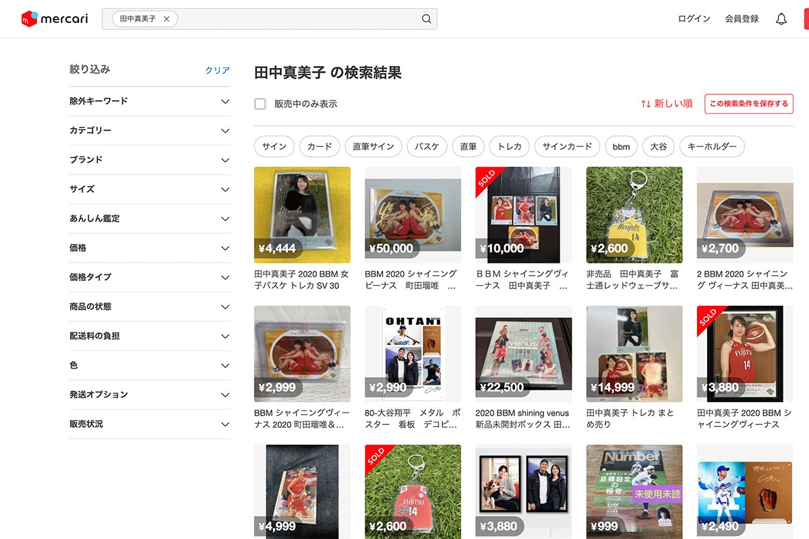Click the search magnifier icon
809x539 pixels.
pos(426,19)
